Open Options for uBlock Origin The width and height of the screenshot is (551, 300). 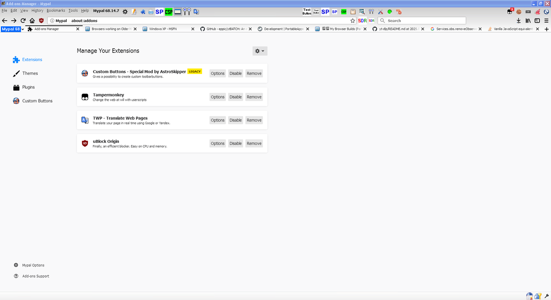[x=218, y=143]
